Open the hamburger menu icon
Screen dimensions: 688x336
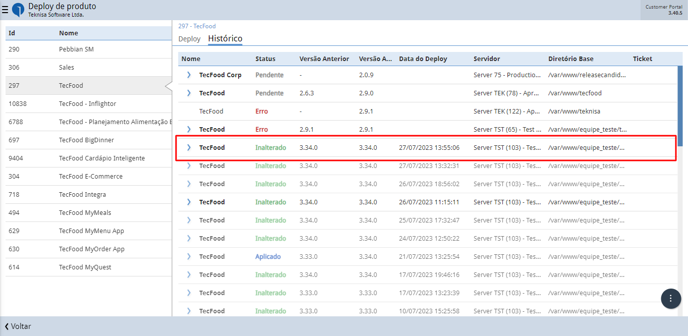(5, 10)
